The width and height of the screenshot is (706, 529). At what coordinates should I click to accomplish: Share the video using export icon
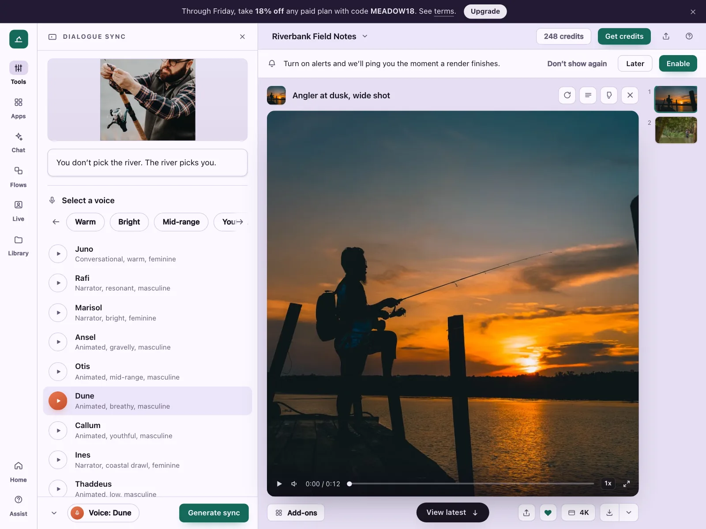[526, 513]
